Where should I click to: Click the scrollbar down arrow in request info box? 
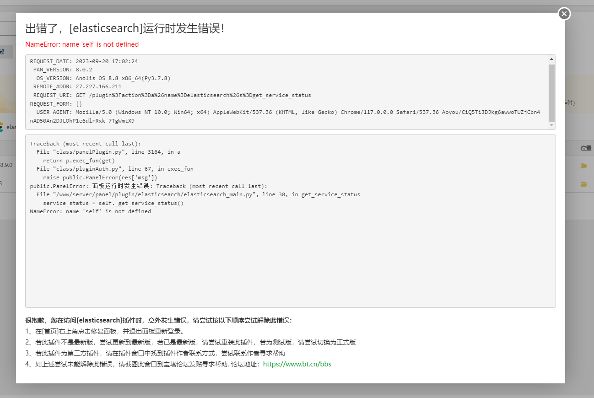551,125
